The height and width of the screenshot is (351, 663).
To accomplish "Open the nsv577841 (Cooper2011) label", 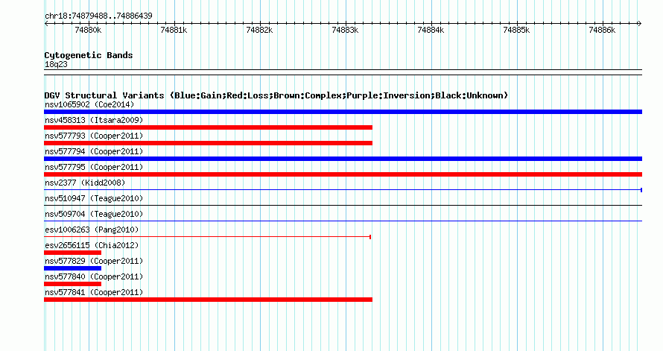I will tap(94, 292).
